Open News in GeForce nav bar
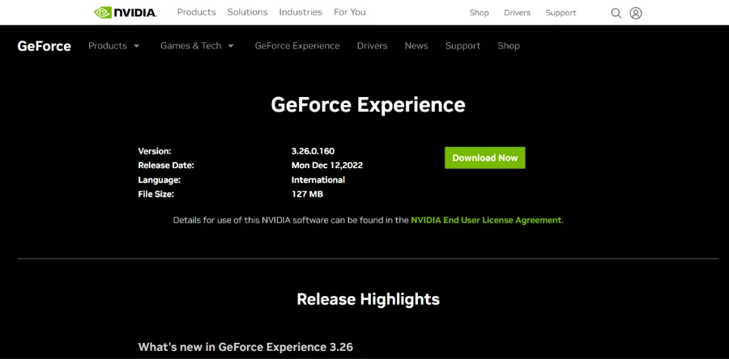Image resolution: width=729 pixels, height=359 pixels. click(416, 46)
